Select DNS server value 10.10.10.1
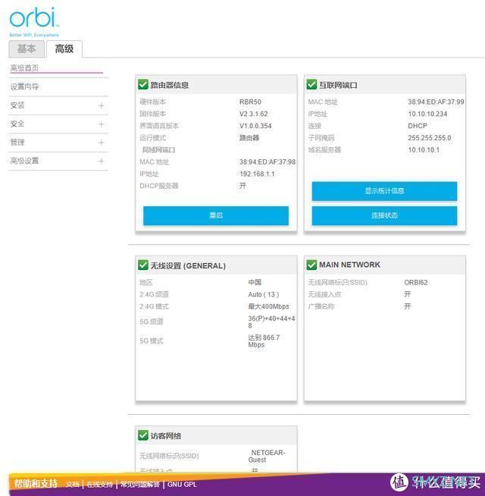 tap(424, 150)
